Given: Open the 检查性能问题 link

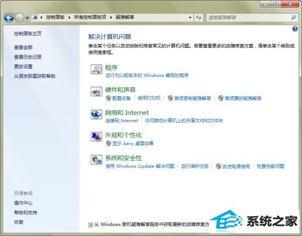Looking at the screenshot, I should coord(271,166).
